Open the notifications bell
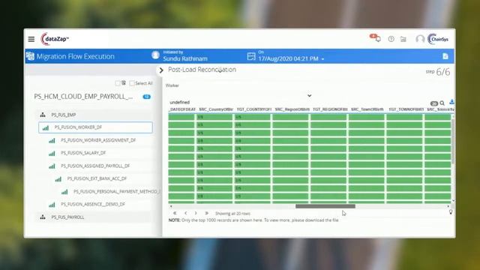 pyautogui.click(x=378, y=39)
